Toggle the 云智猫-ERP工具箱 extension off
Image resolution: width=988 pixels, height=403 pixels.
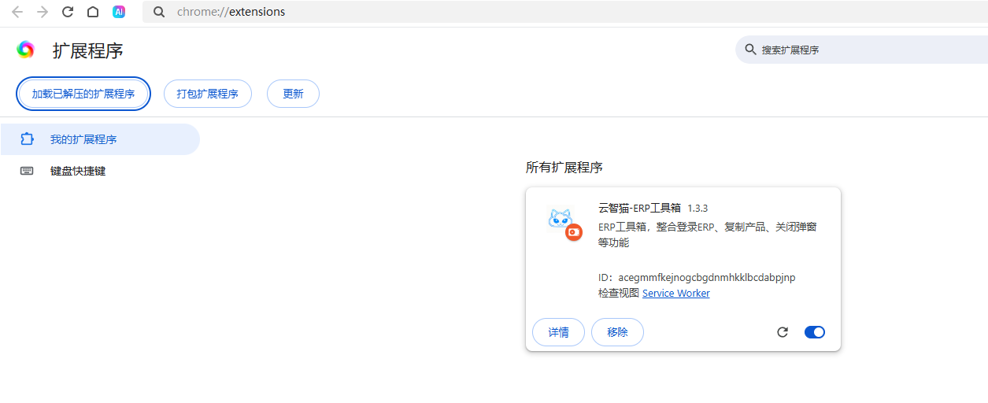tap(814, 332)
